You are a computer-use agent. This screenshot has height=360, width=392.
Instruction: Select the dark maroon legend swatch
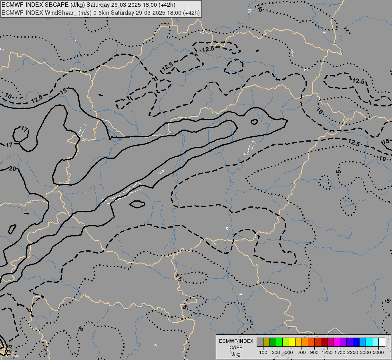point(324,342)
